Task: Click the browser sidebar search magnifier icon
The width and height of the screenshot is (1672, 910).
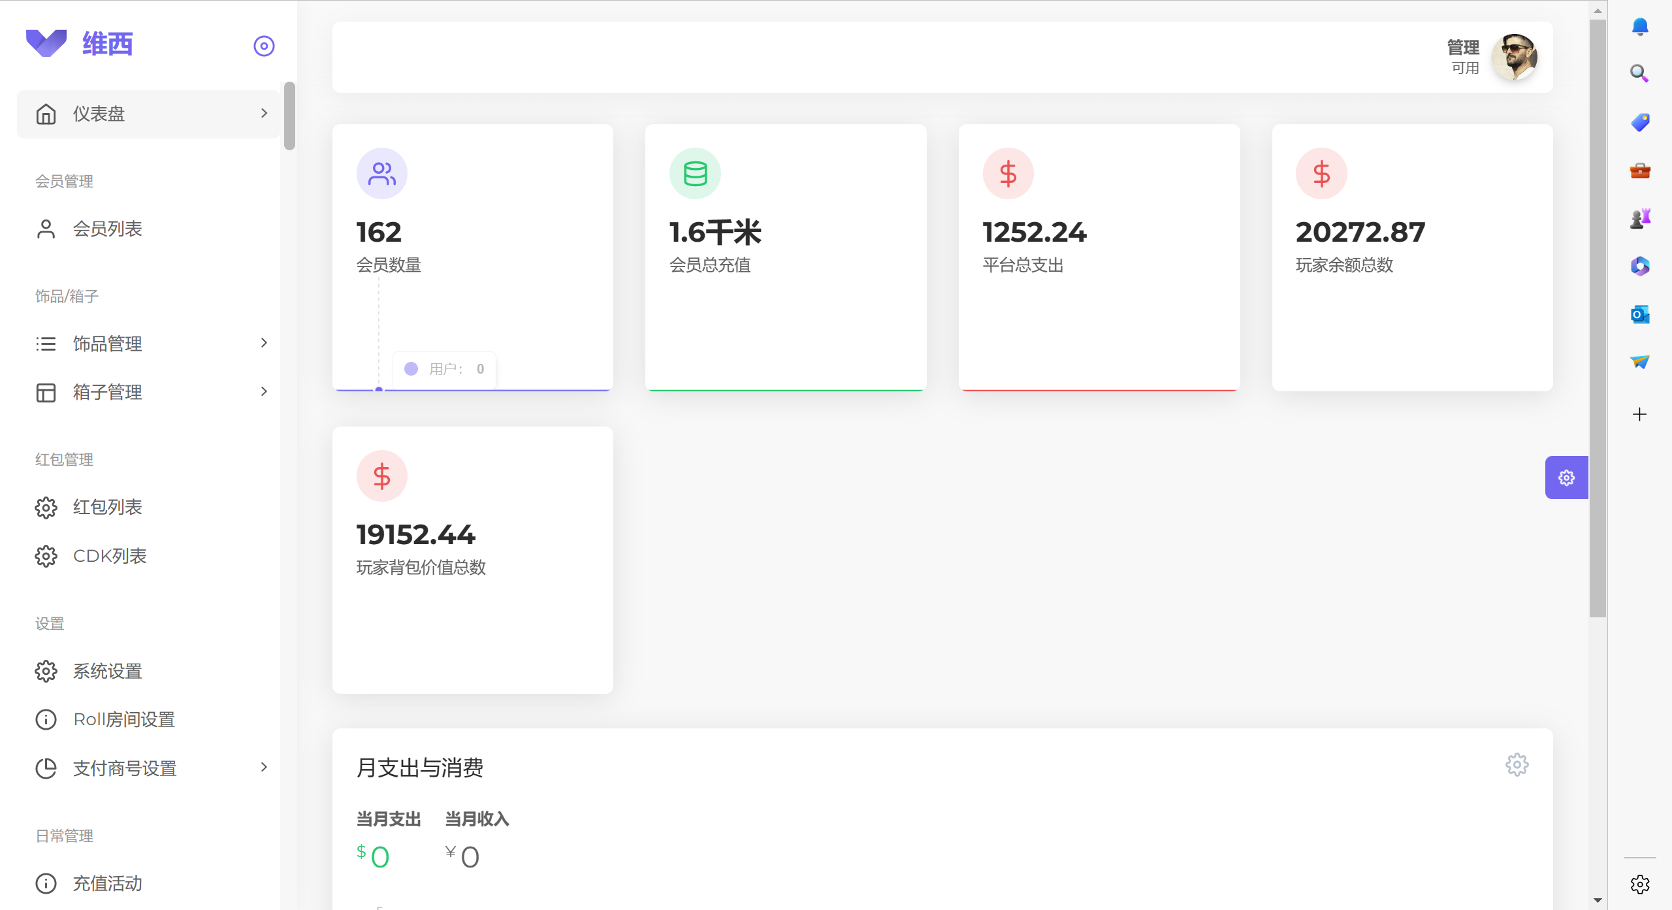Action: [1639, 73]
